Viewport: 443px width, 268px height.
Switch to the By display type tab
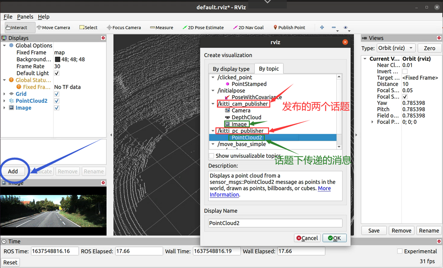[x=231, y=69]
